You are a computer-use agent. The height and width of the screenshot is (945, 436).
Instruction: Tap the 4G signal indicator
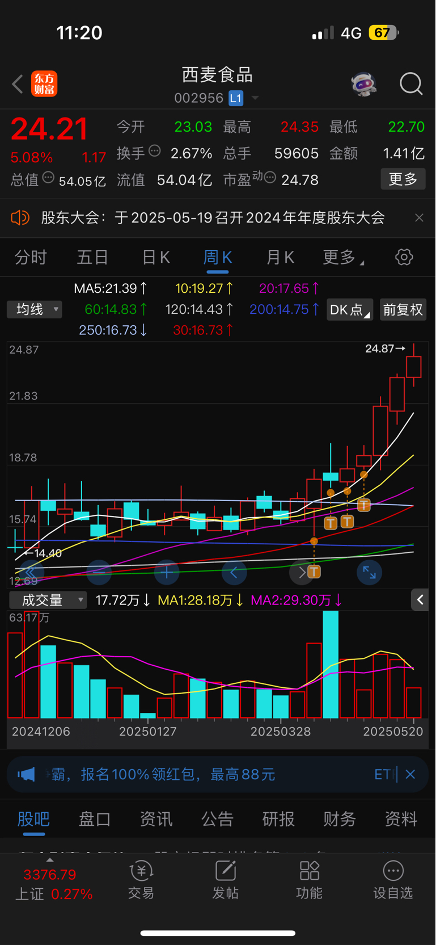[351, 33]
